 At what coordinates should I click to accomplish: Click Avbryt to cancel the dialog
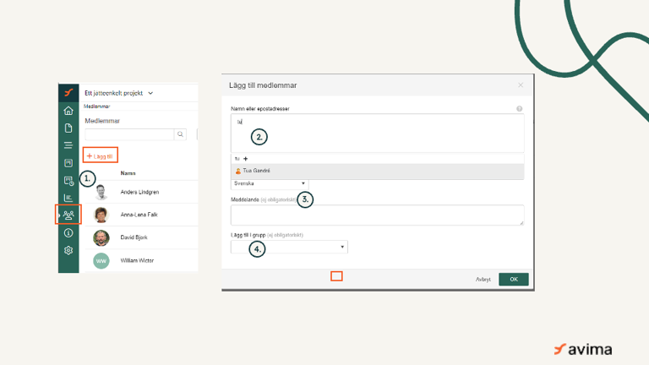click(x=483, y=280)
